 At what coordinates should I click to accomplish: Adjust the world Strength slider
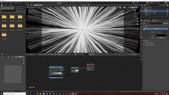point(161,38)
